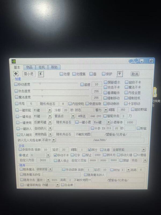Screen dimensions: 161x215
Task: Click the circle-slash icon in title bar
Action: 151,61
